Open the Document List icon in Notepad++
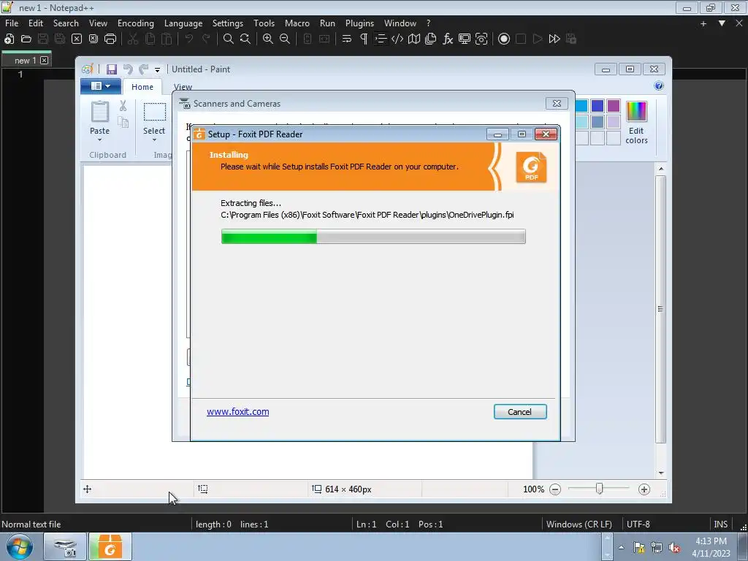Image resolution: width=748 pixels, height=561 pixels. coord(431,39)
